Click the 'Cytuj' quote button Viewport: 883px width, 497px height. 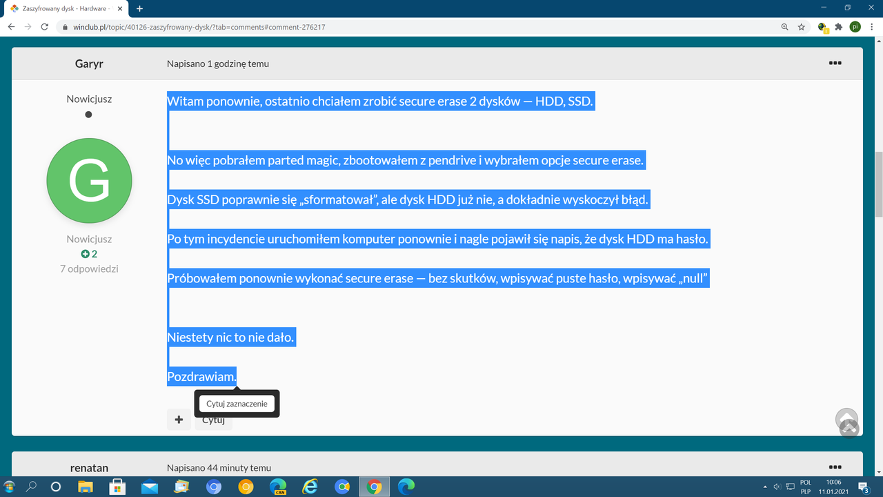point(214,420)
